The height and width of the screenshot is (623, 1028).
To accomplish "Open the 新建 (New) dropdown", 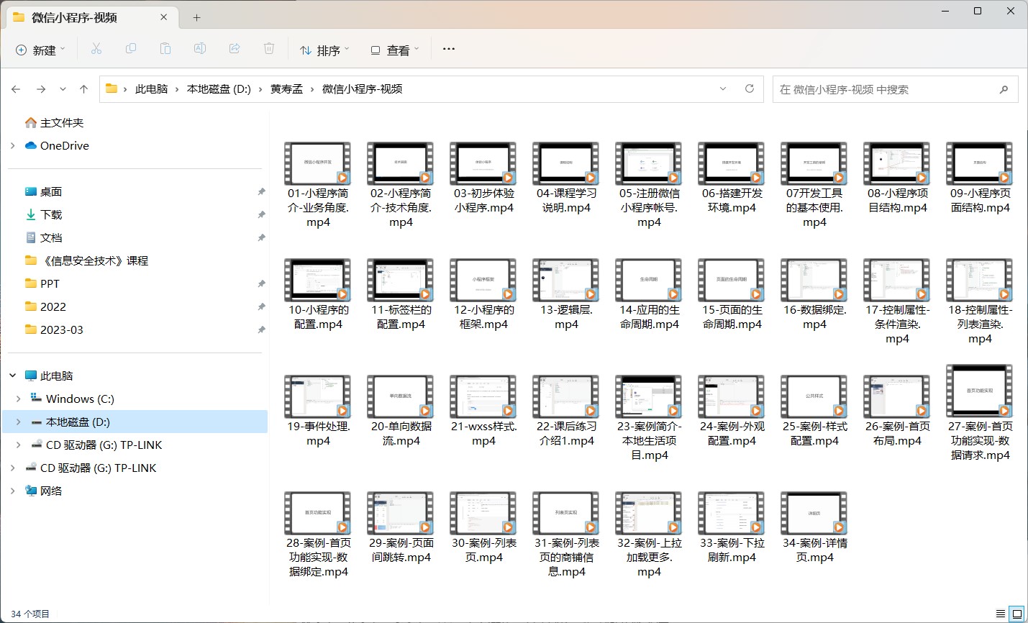I will click(40, 50).
